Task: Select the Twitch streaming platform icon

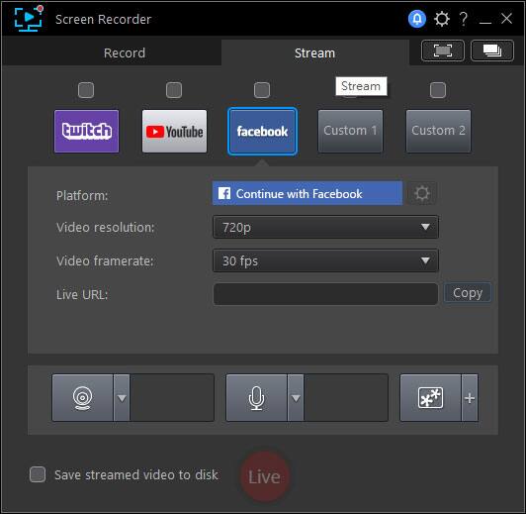Action: coord(87,131)
